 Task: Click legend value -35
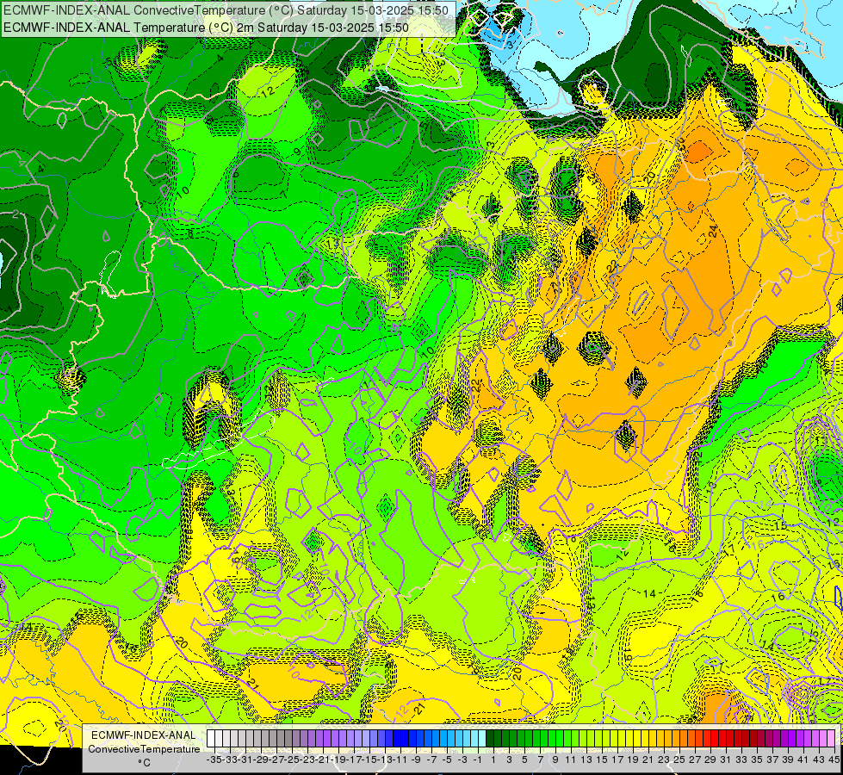tap(214, 759)
